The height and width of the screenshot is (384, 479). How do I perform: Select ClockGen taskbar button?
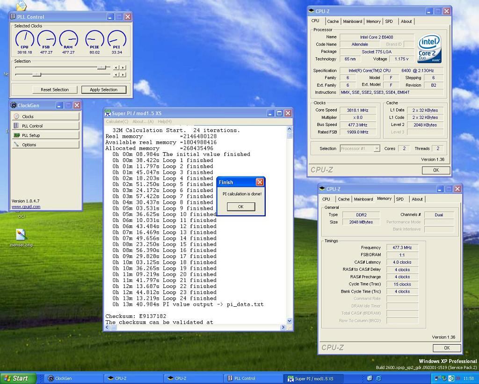pyautogui.click(x=73, y=378)
